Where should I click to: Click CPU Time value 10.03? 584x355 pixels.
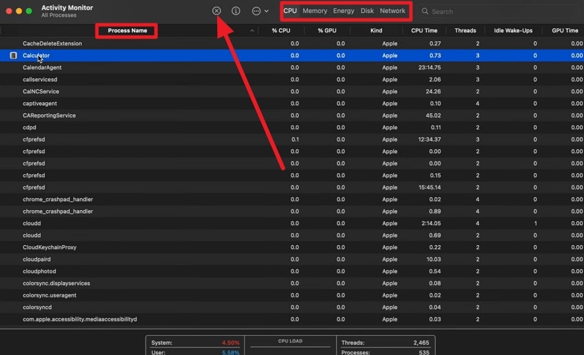434,259
